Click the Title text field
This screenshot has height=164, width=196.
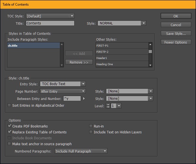coord(50,23)
